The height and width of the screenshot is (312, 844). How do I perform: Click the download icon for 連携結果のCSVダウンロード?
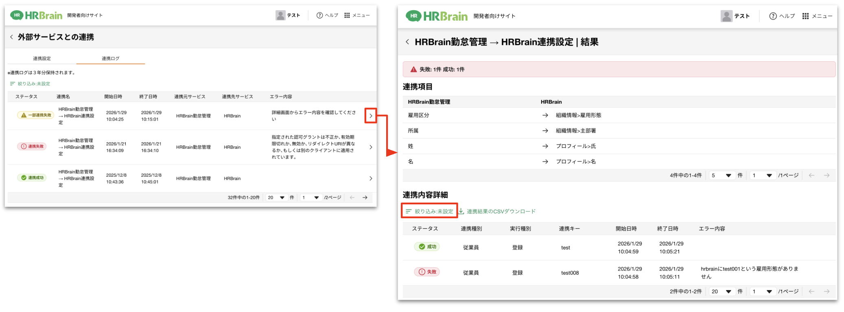click(461, 211)
